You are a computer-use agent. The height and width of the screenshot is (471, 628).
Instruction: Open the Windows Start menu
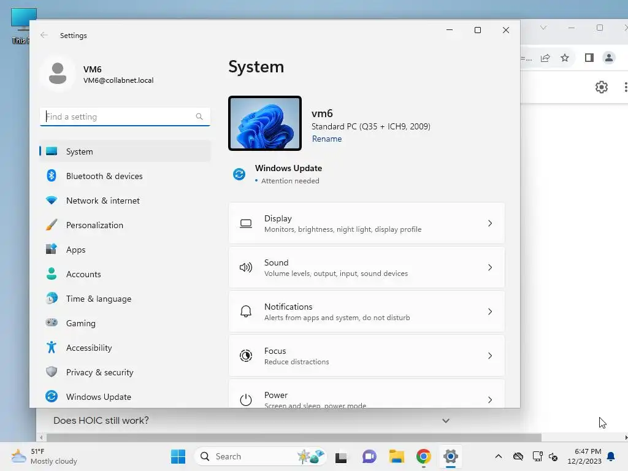point(178,456)
